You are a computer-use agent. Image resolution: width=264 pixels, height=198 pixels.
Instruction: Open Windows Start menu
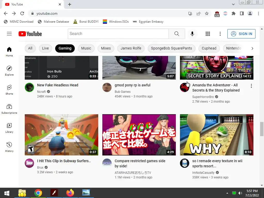tap(7, 193)
